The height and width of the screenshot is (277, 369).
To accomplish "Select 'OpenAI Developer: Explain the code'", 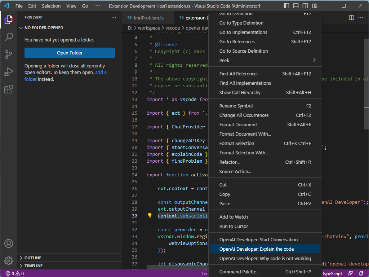I will [x=256, y=249].
